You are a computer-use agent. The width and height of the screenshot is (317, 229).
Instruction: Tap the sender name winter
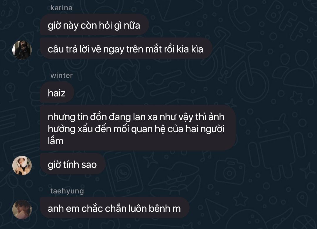click(61, 75)
